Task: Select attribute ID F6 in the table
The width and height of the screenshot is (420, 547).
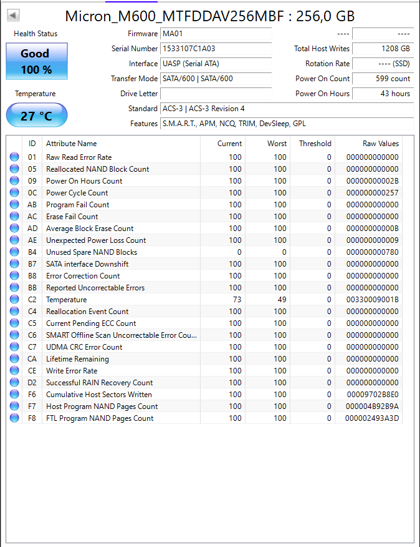Action: (x=32, y=395)
